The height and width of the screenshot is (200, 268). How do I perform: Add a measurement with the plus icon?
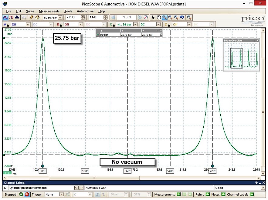tap(178, 194)
